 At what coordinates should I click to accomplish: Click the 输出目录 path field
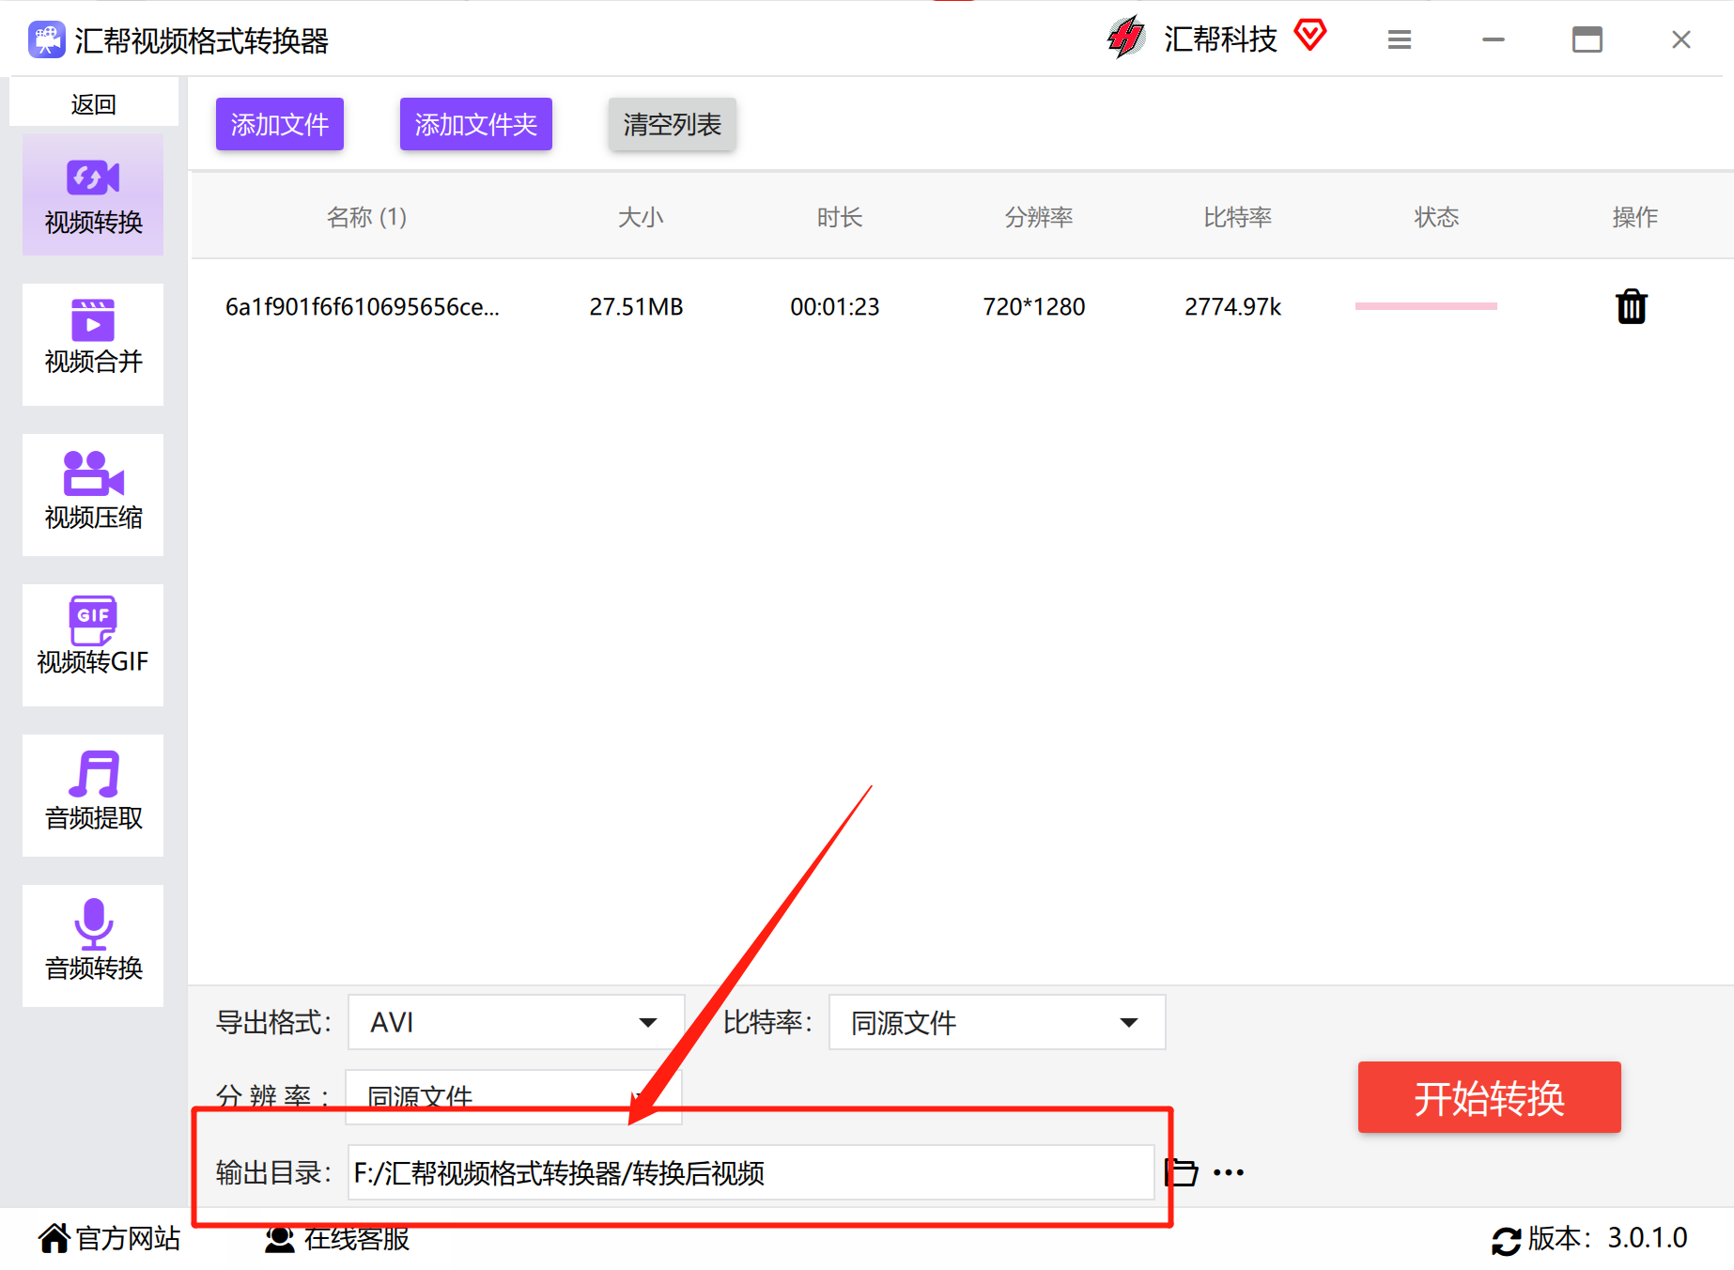751,1172
